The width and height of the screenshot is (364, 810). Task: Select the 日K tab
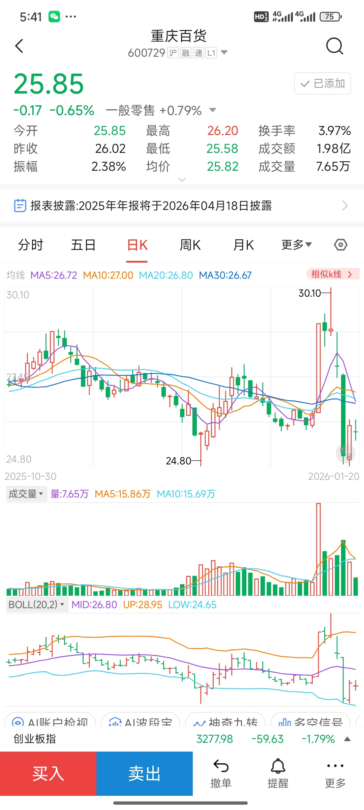tap(137, 245)
